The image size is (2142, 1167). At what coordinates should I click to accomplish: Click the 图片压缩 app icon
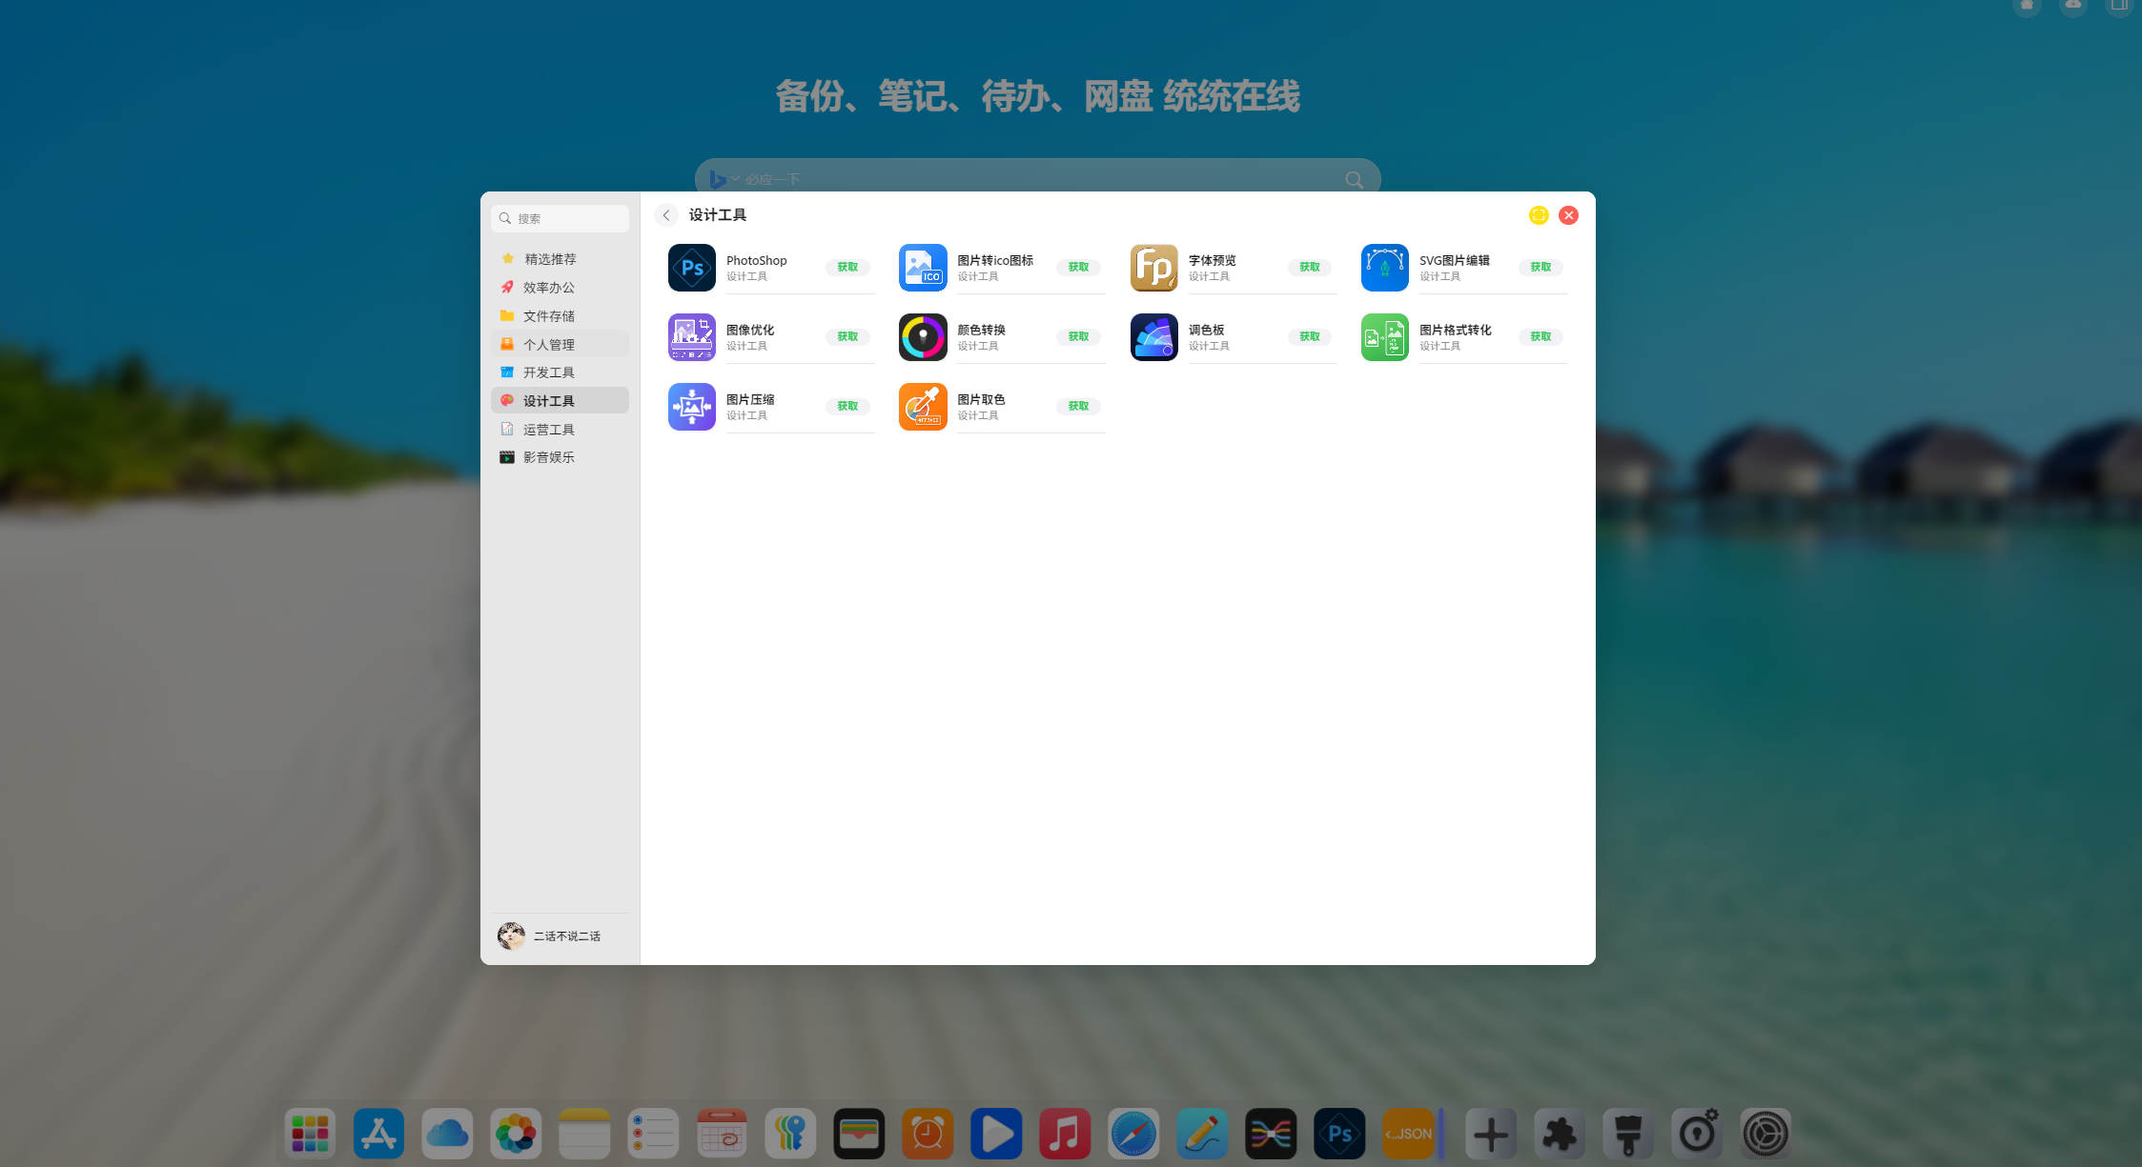pyautogui.click(x=692, y=407)
